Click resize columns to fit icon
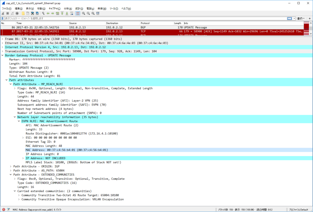Screen dimensions: 313x212 [98, 13]
